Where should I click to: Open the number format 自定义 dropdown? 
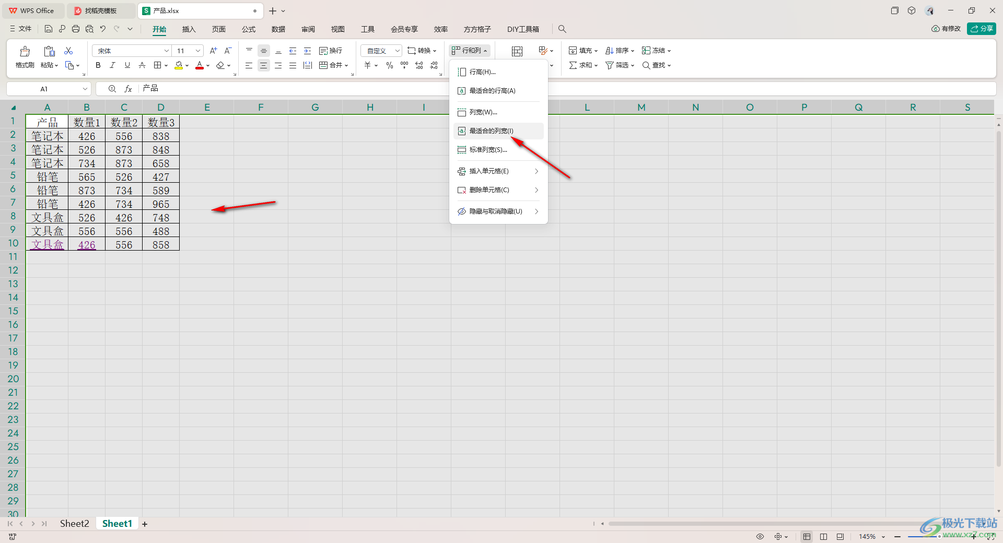coord(397,51)
